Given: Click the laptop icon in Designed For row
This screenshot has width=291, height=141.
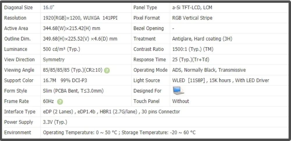Looking at the screenshot, I should 178,91.
